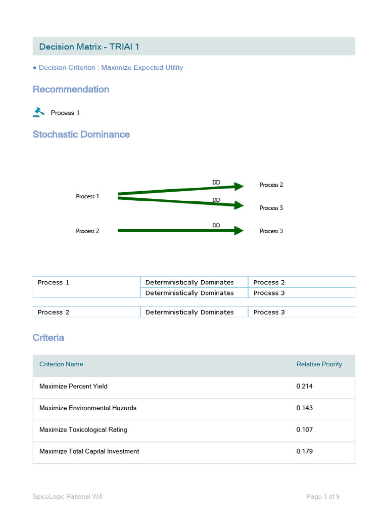
Task: Click the Criterion Name column header
Action: point(61,364)
